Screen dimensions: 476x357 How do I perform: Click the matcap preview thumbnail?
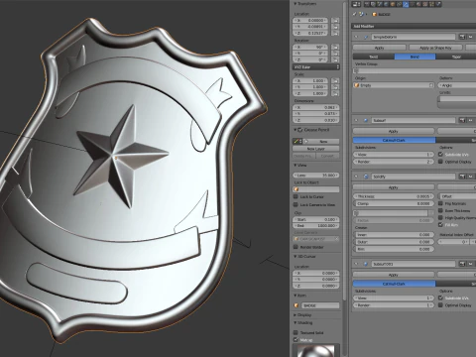[315, 351]
